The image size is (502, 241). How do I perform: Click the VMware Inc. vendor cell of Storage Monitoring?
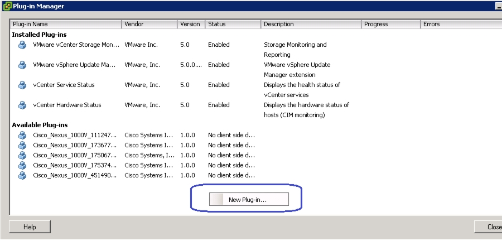pos(141,45)
